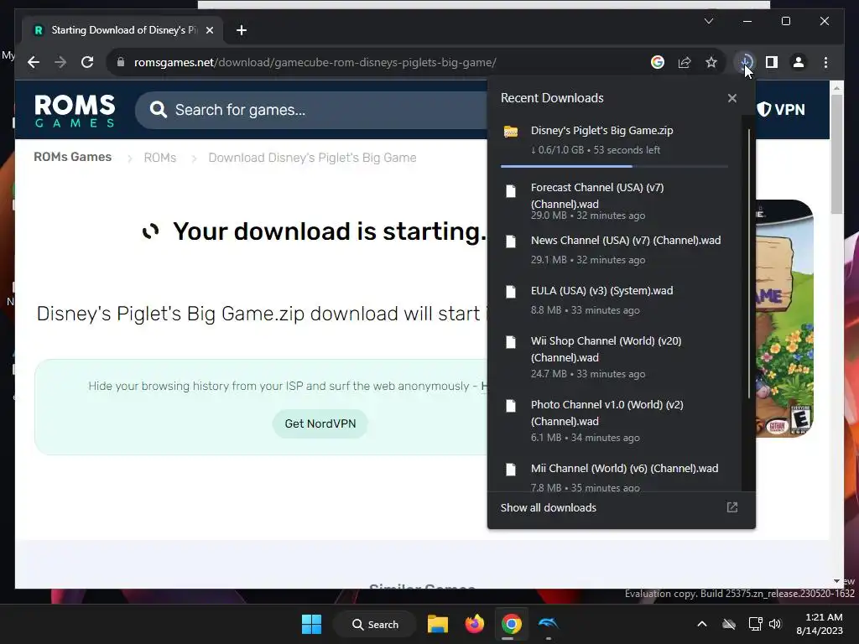859x644 pixels.
Task: Click the ROMS GAMES logo
Action: pyautogui.click(x=75, y=111)
